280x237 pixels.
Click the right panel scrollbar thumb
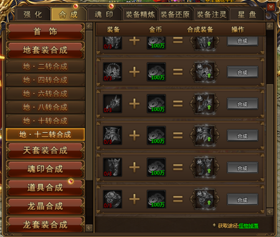tap(270, 146)
